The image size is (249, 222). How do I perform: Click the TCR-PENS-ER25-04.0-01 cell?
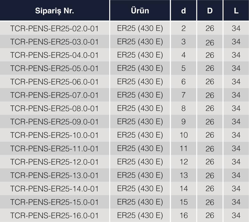click(x=54, y=55)
